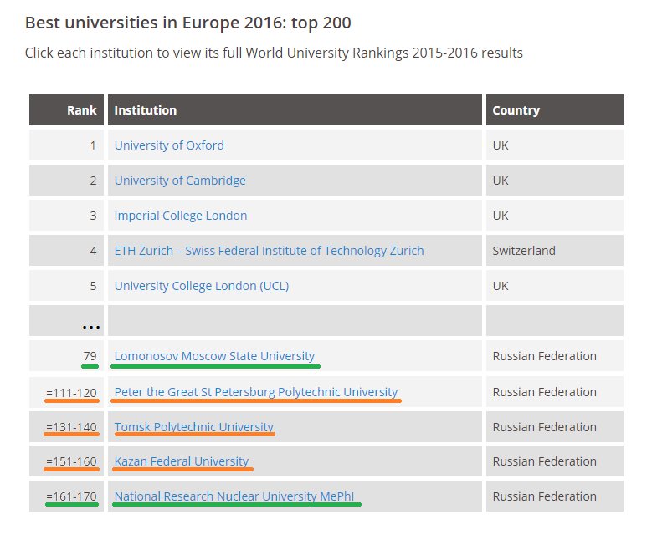Select Russian Federation cell in Lomonosov row

point(555,356)
